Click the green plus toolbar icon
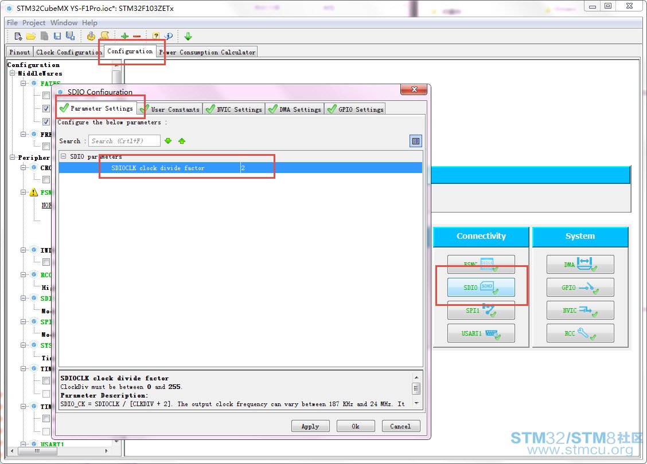Viewport: 647px width, 464px height. (x=124, y=36)
